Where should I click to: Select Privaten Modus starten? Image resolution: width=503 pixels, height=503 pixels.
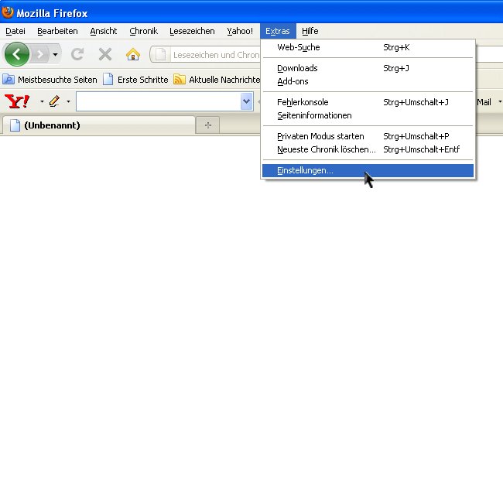click(x=368, y=136)
